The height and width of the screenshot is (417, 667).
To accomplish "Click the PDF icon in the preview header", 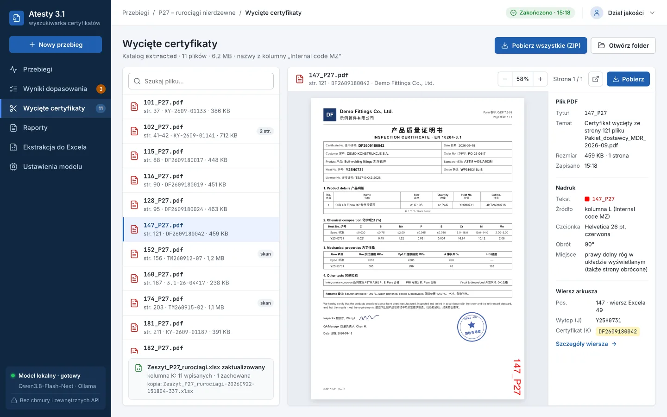I will pyautogui.click(x=300, y=79).
